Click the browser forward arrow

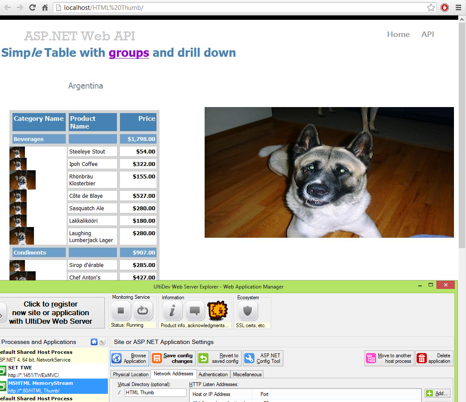click(x=20, y=7)
